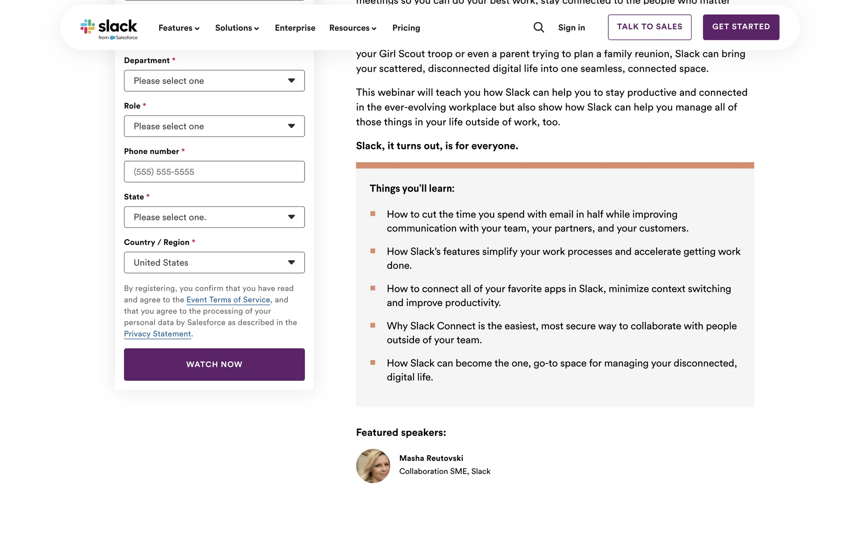The height and width of the screenshot is (537, 860).
Task: Open the search magnifier icon
Action: [x=539, y=28]
